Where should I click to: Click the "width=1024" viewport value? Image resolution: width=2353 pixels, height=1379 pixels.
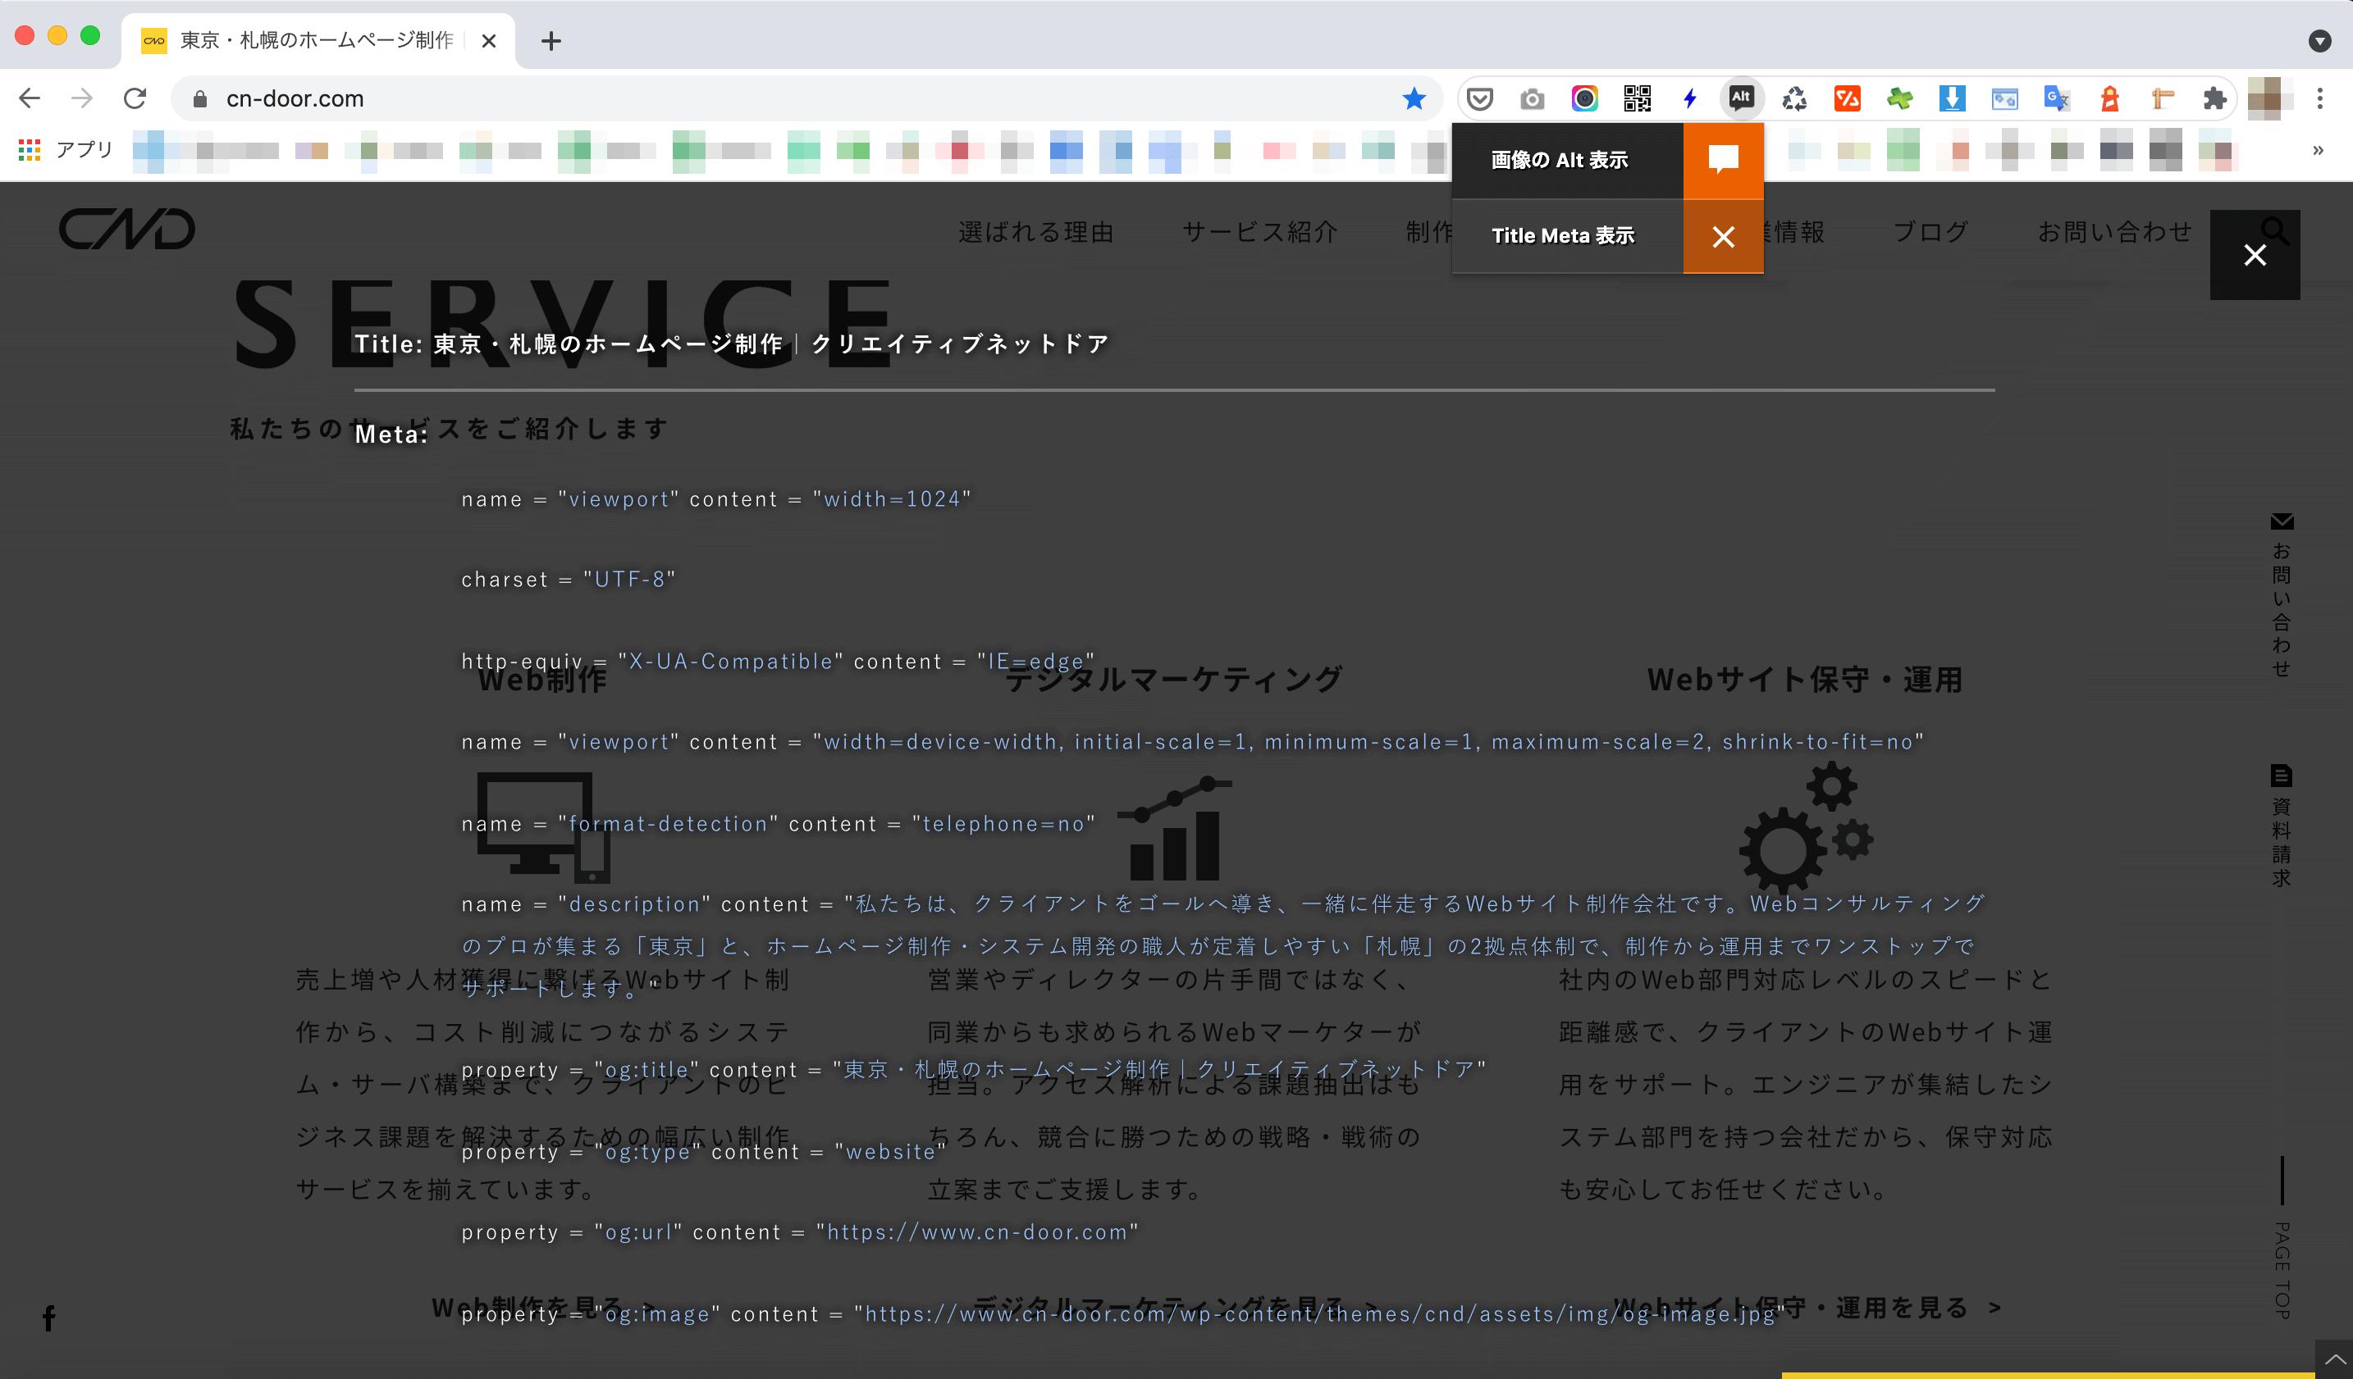[x=892, y=499]
